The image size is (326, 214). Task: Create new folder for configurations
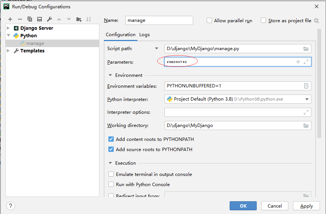[x=79, y=19]
